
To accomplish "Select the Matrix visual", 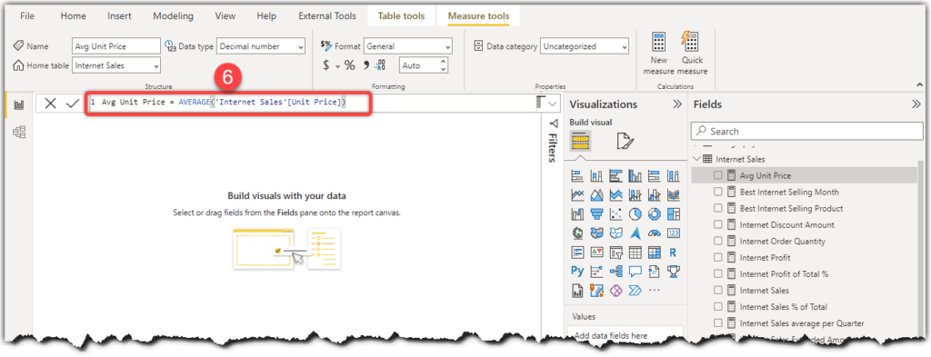I will (655, 253).
